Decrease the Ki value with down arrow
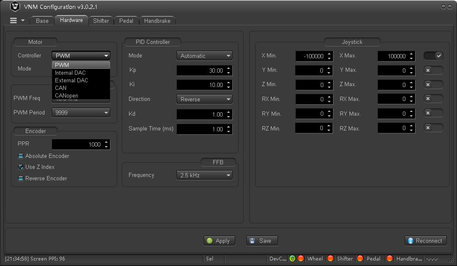The image size is (457, 266). (x=228, y=87)
